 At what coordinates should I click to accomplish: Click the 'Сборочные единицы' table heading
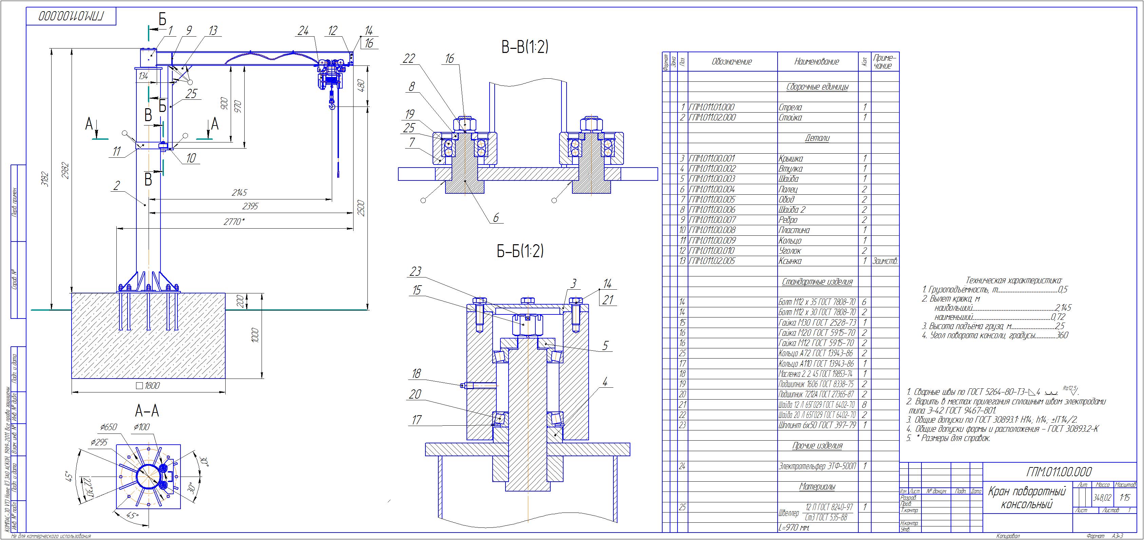click(x=817, y=87)
